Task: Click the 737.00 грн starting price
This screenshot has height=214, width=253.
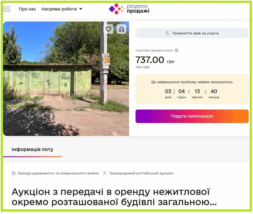Action: click(x=155, y=60)
